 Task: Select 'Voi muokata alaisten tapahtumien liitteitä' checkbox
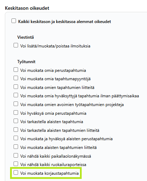16,147
